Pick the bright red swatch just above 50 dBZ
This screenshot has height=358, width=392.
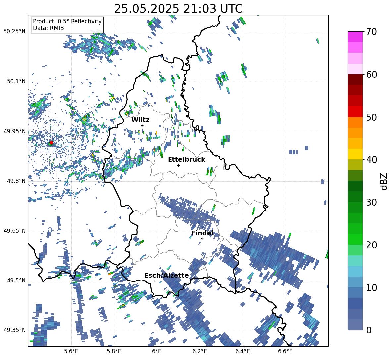click(355, 112)
